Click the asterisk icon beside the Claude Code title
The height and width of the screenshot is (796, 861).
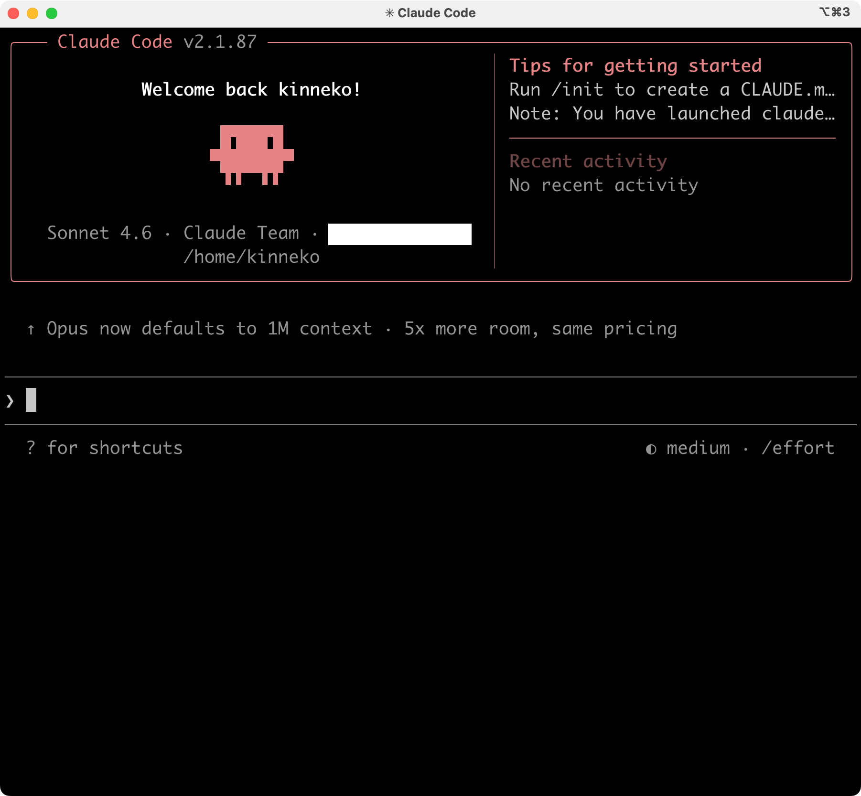pyautogui.click(x=390, y=13)
